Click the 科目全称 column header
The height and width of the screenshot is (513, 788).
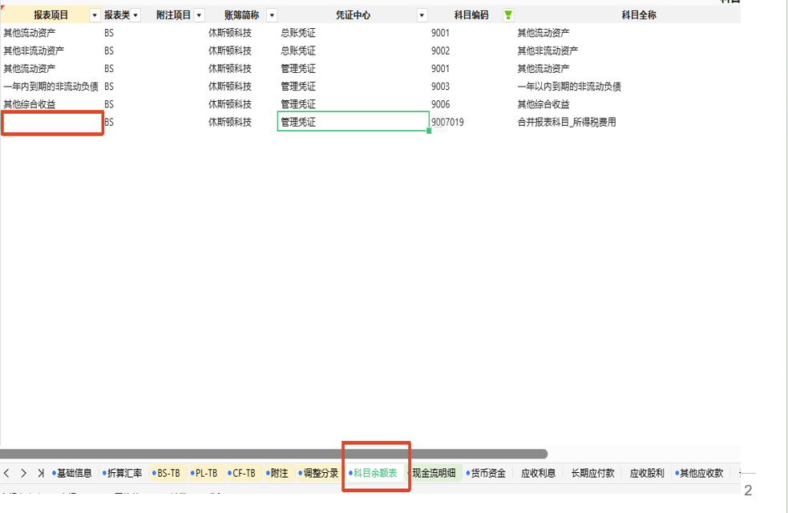639,15
